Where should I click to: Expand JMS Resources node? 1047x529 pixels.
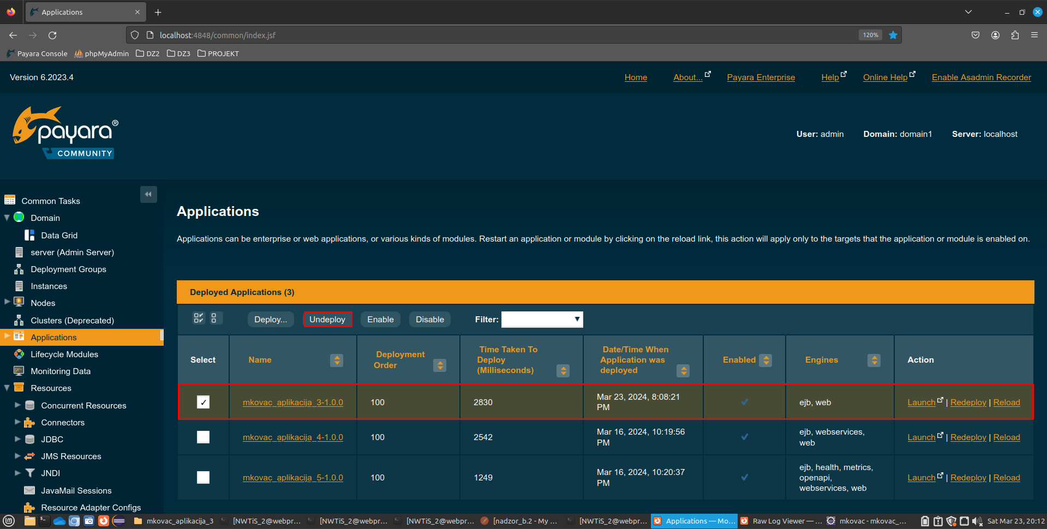point(17,455)
